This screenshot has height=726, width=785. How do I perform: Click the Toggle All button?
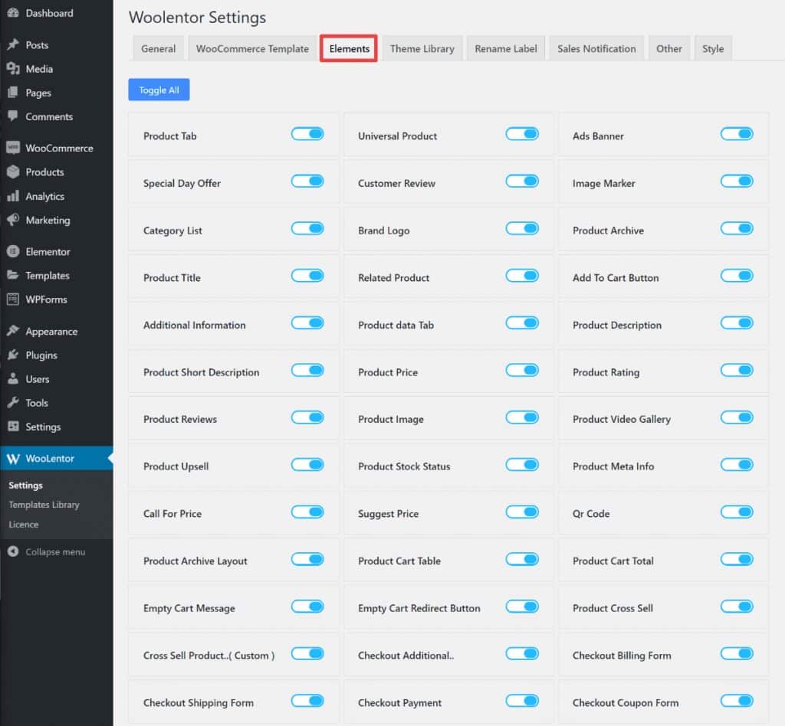tap(159, 90)
